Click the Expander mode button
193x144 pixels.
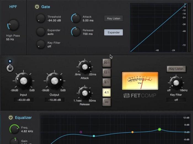[113, 32]
